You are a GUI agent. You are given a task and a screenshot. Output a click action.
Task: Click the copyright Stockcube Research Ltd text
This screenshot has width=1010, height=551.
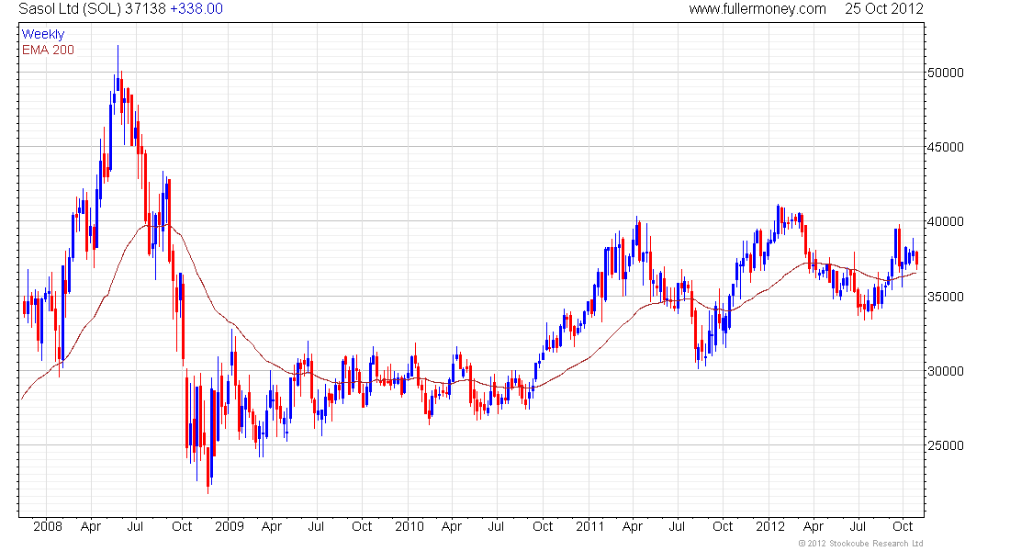coord(860,544)
